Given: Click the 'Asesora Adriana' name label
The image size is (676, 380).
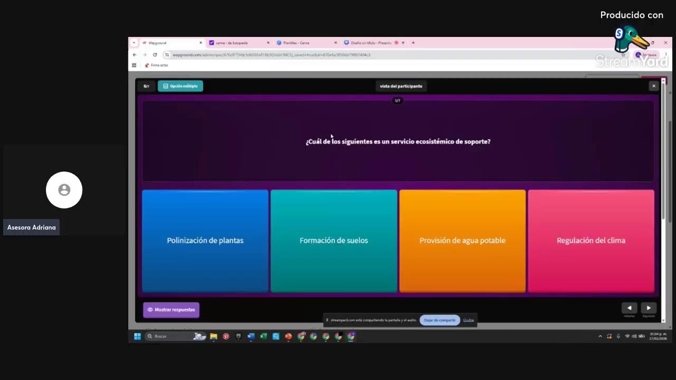Looking at the screenshot, I should tap(32, 227).
